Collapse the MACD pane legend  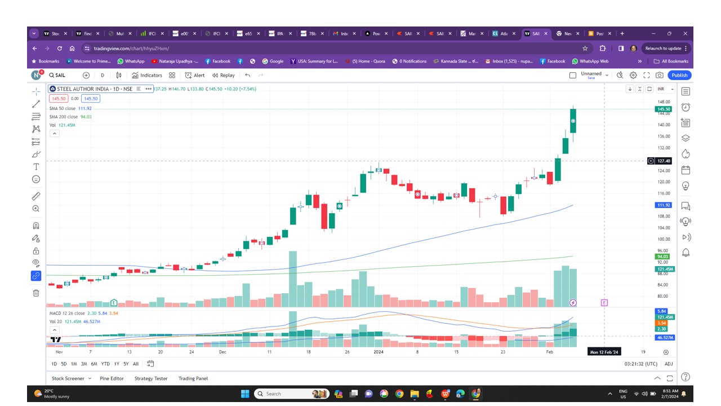pyautogui.click(x=54, y=330)
